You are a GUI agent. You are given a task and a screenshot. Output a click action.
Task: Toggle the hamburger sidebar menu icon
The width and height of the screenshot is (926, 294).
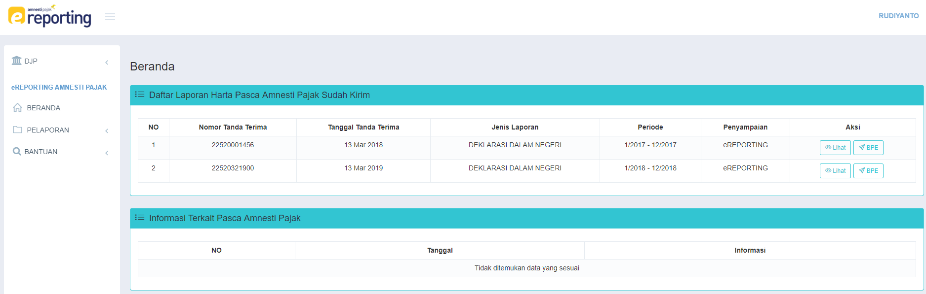coord(110,17)
